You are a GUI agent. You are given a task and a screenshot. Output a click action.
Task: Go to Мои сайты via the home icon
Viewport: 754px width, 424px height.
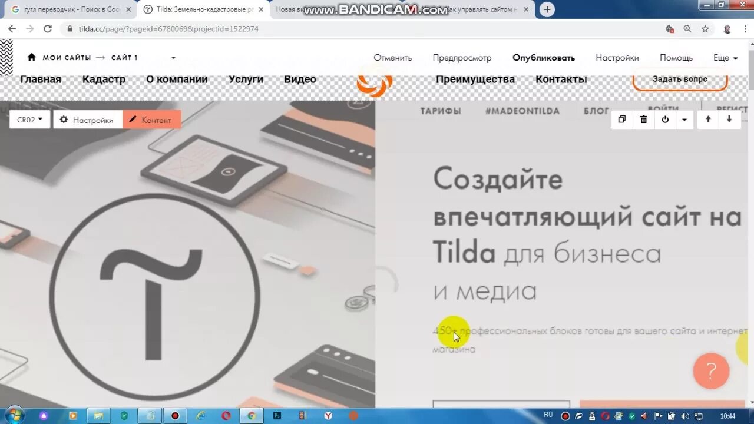(32, 57)
